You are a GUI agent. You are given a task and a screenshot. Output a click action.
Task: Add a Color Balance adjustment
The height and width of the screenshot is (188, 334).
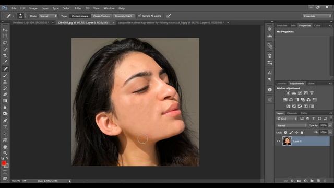(x=291, y=100)
